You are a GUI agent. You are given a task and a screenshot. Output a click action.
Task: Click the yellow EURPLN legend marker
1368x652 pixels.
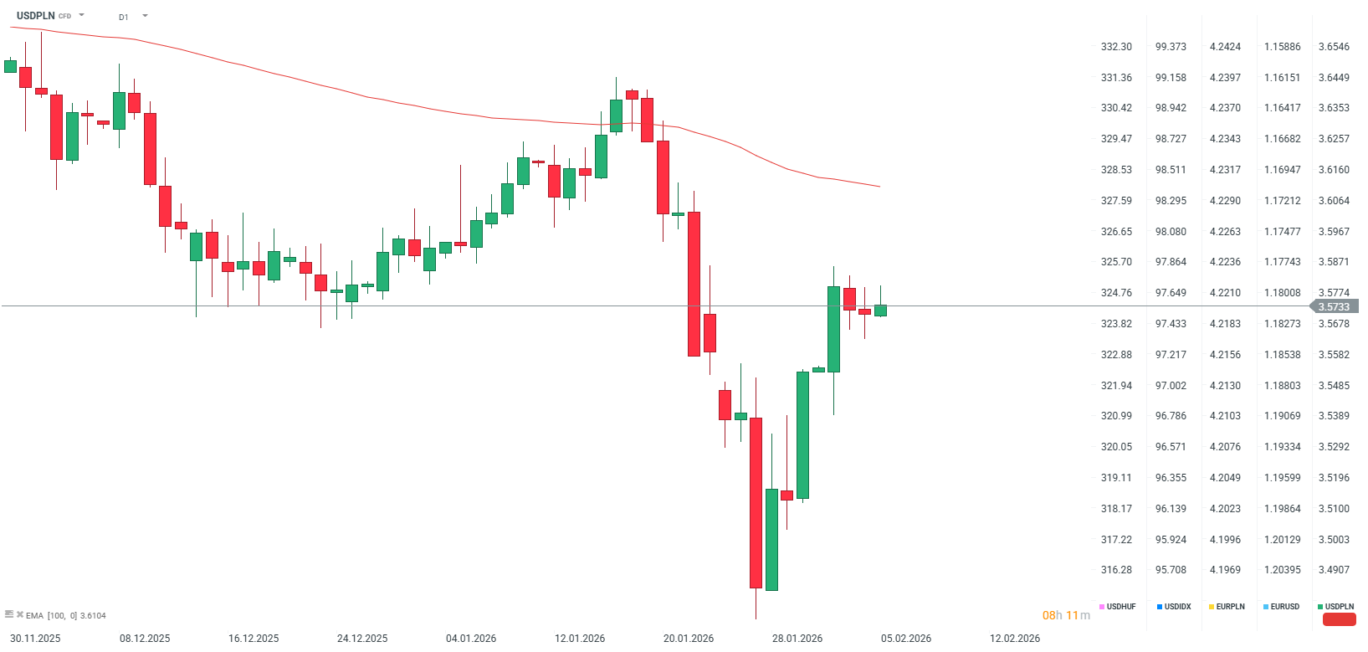coord(1212,607)
